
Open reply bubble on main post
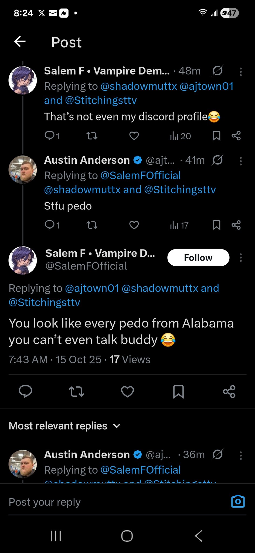(25, 391)
